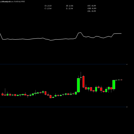Click the OL: 0.39 reading
The height and width of the screenshot is (134, 134).
coord(92,11)
